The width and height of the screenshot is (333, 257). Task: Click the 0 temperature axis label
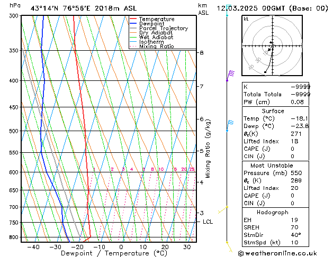coord(121,247)
